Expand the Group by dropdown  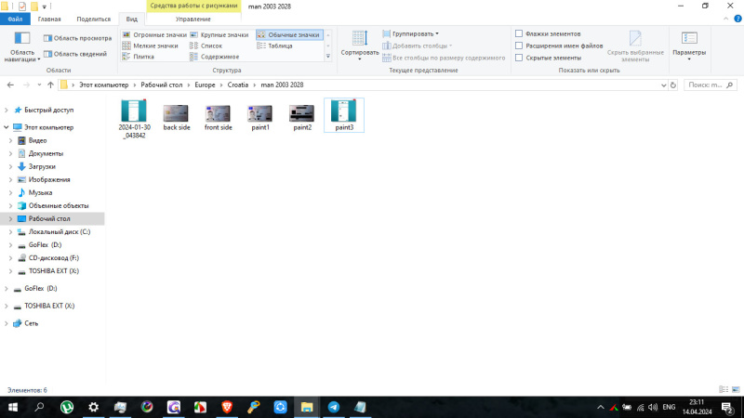[x=415, y=33]
